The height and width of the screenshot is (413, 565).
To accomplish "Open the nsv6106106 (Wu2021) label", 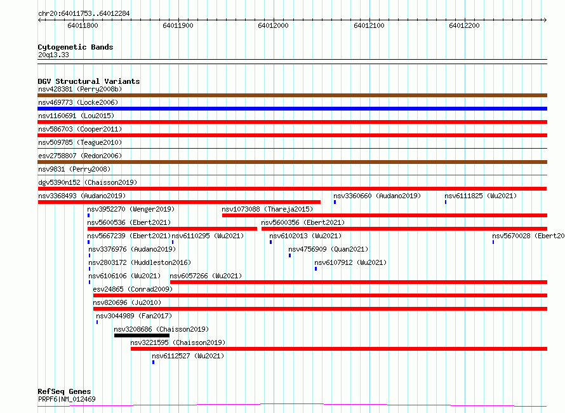I will click(124, 276).
